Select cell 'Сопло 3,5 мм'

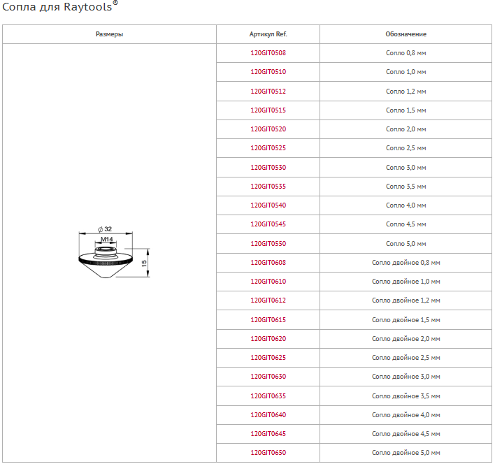[x=406, y=187]
